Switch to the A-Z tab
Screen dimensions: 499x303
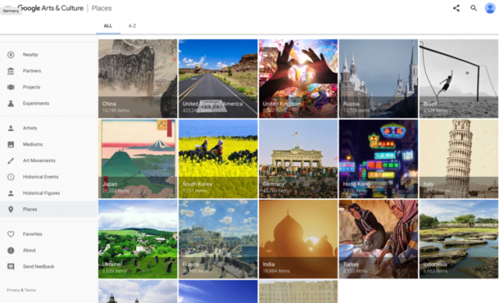point(132,26)
